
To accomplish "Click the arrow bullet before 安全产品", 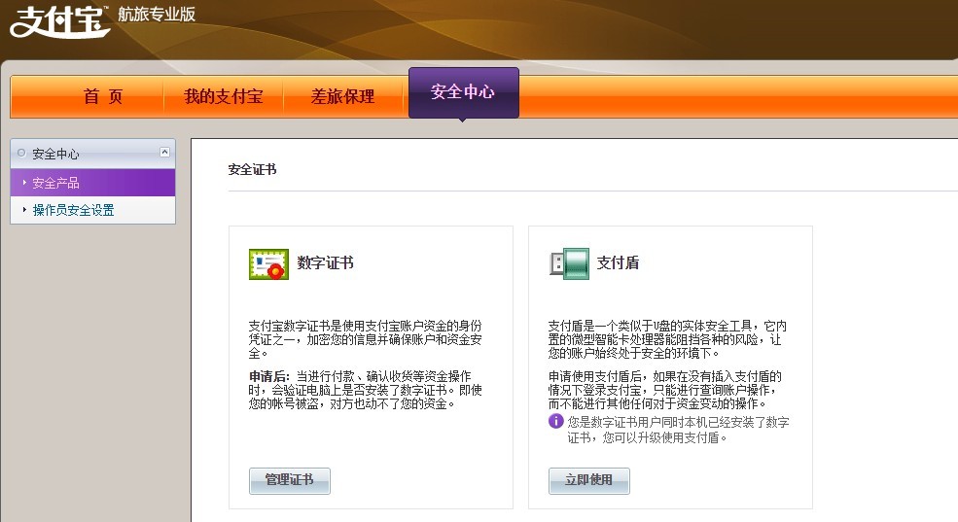I will [x=24, y=183].
